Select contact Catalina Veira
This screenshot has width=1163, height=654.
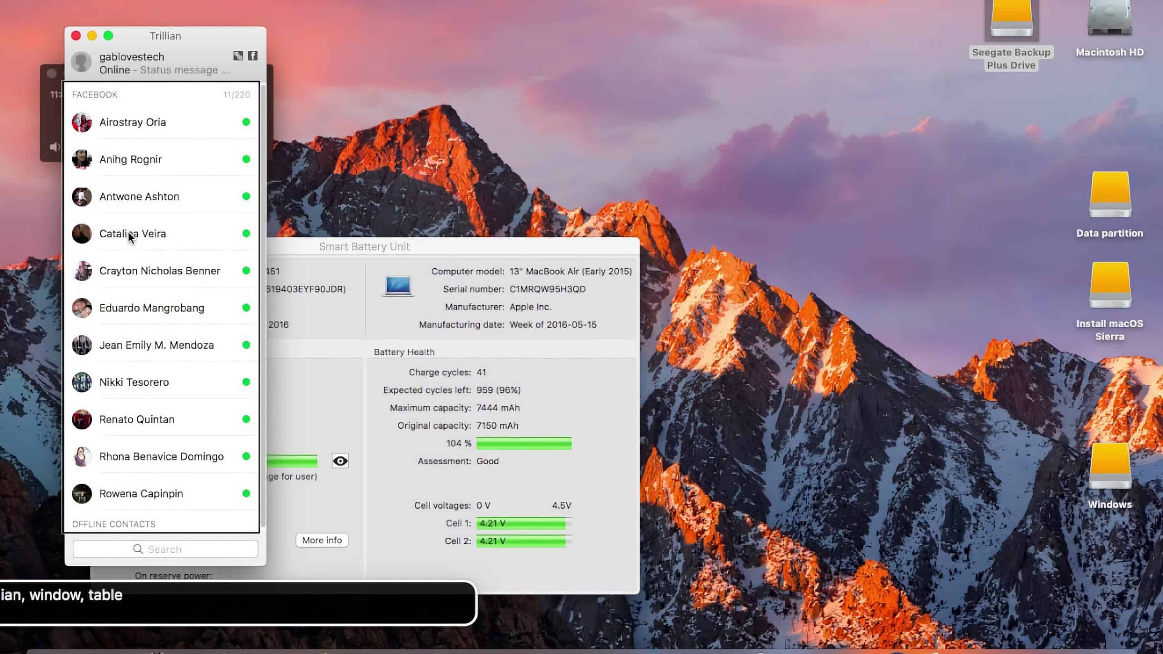[161, 233]
